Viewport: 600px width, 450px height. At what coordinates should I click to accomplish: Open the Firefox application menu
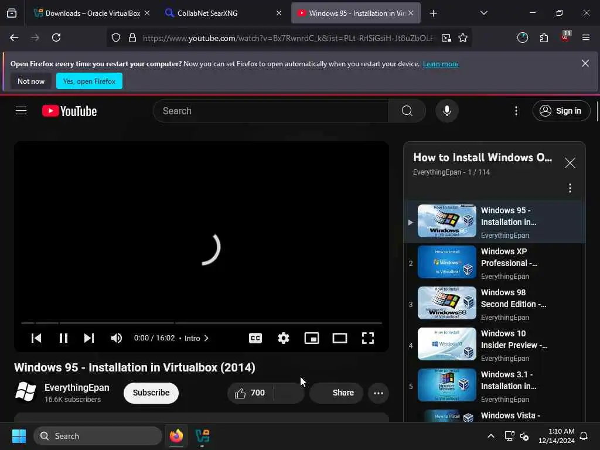[x=585, y=37]
